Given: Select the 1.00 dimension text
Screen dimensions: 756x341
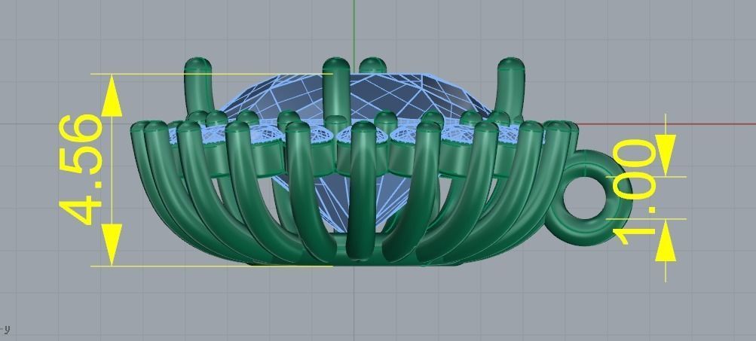Looking at the screenshot, I should 635,192.
